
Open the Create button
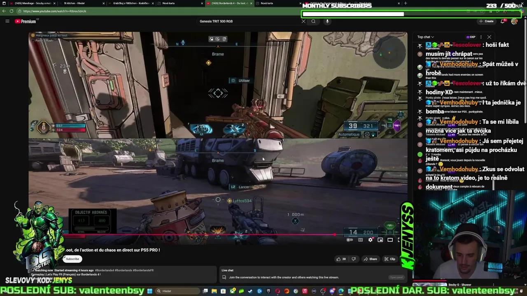coord(486,21)
